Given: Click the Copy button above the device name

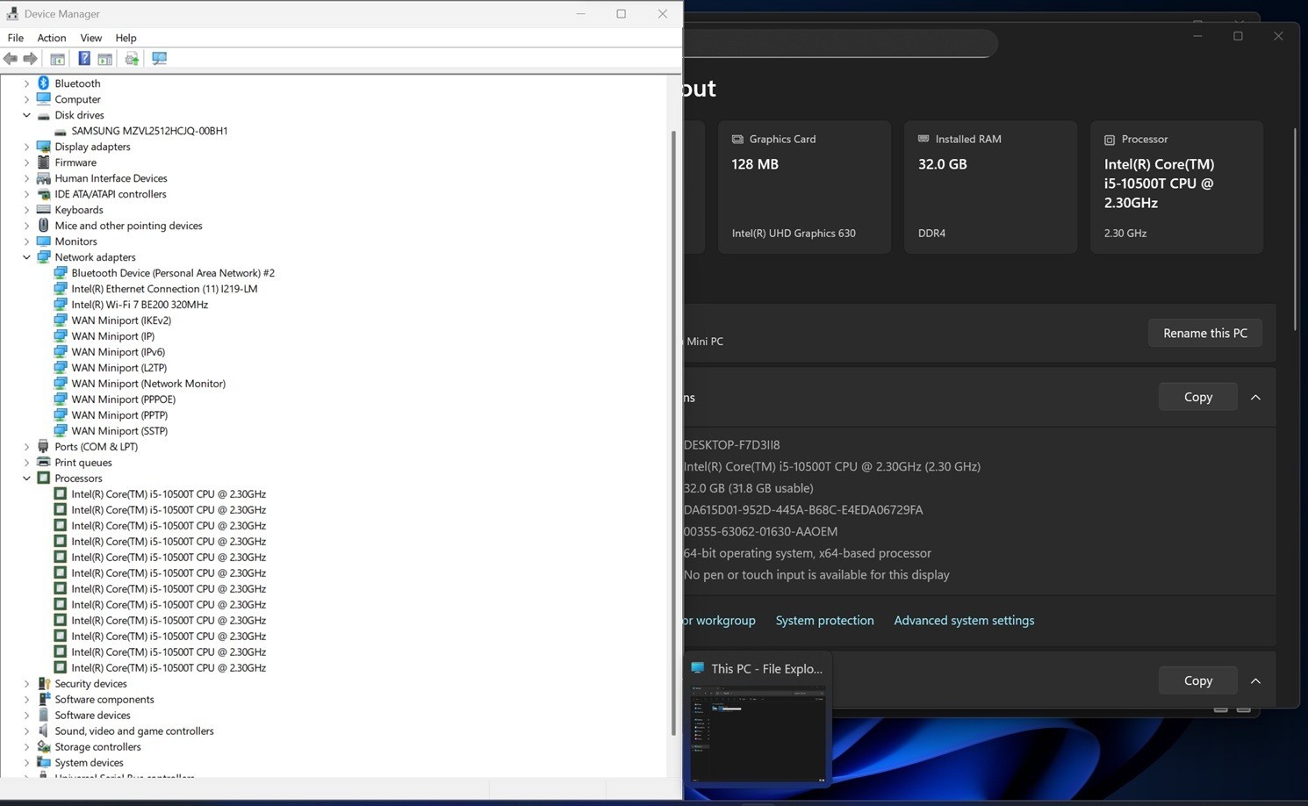Looking at the screenshot, I should [1198, 397].
